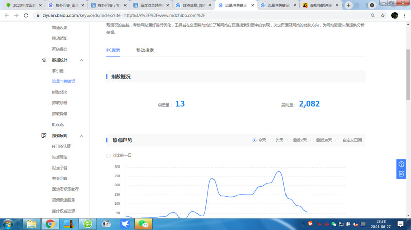Open 抓取异常 in the sidebar
This screenshot has height=230, width=411.
point(60,114)
